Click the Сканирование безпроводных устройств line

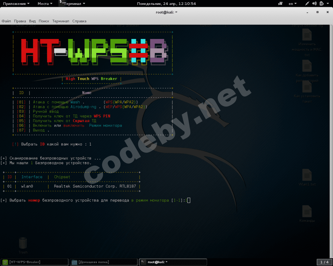point(50,158)
